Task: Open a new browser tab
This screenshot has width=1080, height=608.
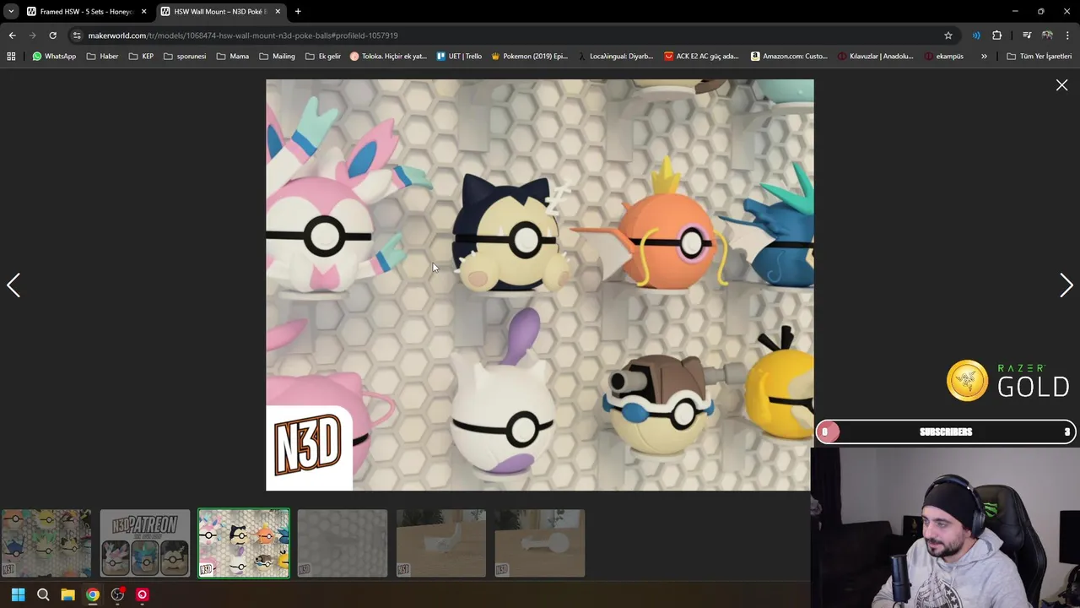Action: (298, 12)
